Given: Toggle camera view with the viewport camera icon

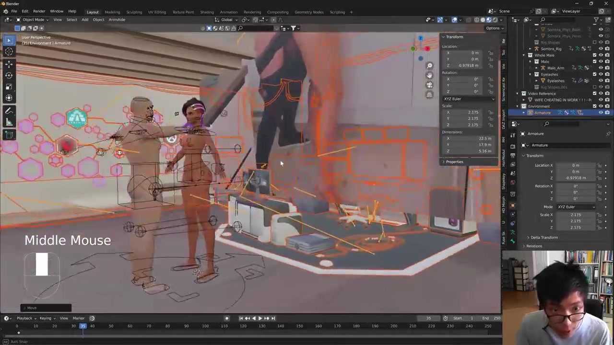Looking at the screenshot, I should tap(429, 85).
